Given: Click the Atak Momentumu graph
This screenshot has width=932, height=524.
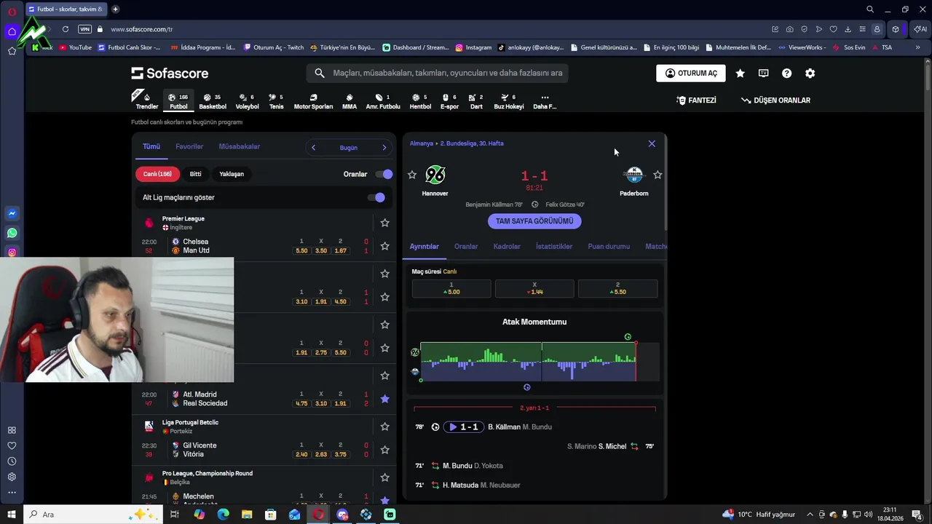Looking at the screenshot, I should (539, 361).
